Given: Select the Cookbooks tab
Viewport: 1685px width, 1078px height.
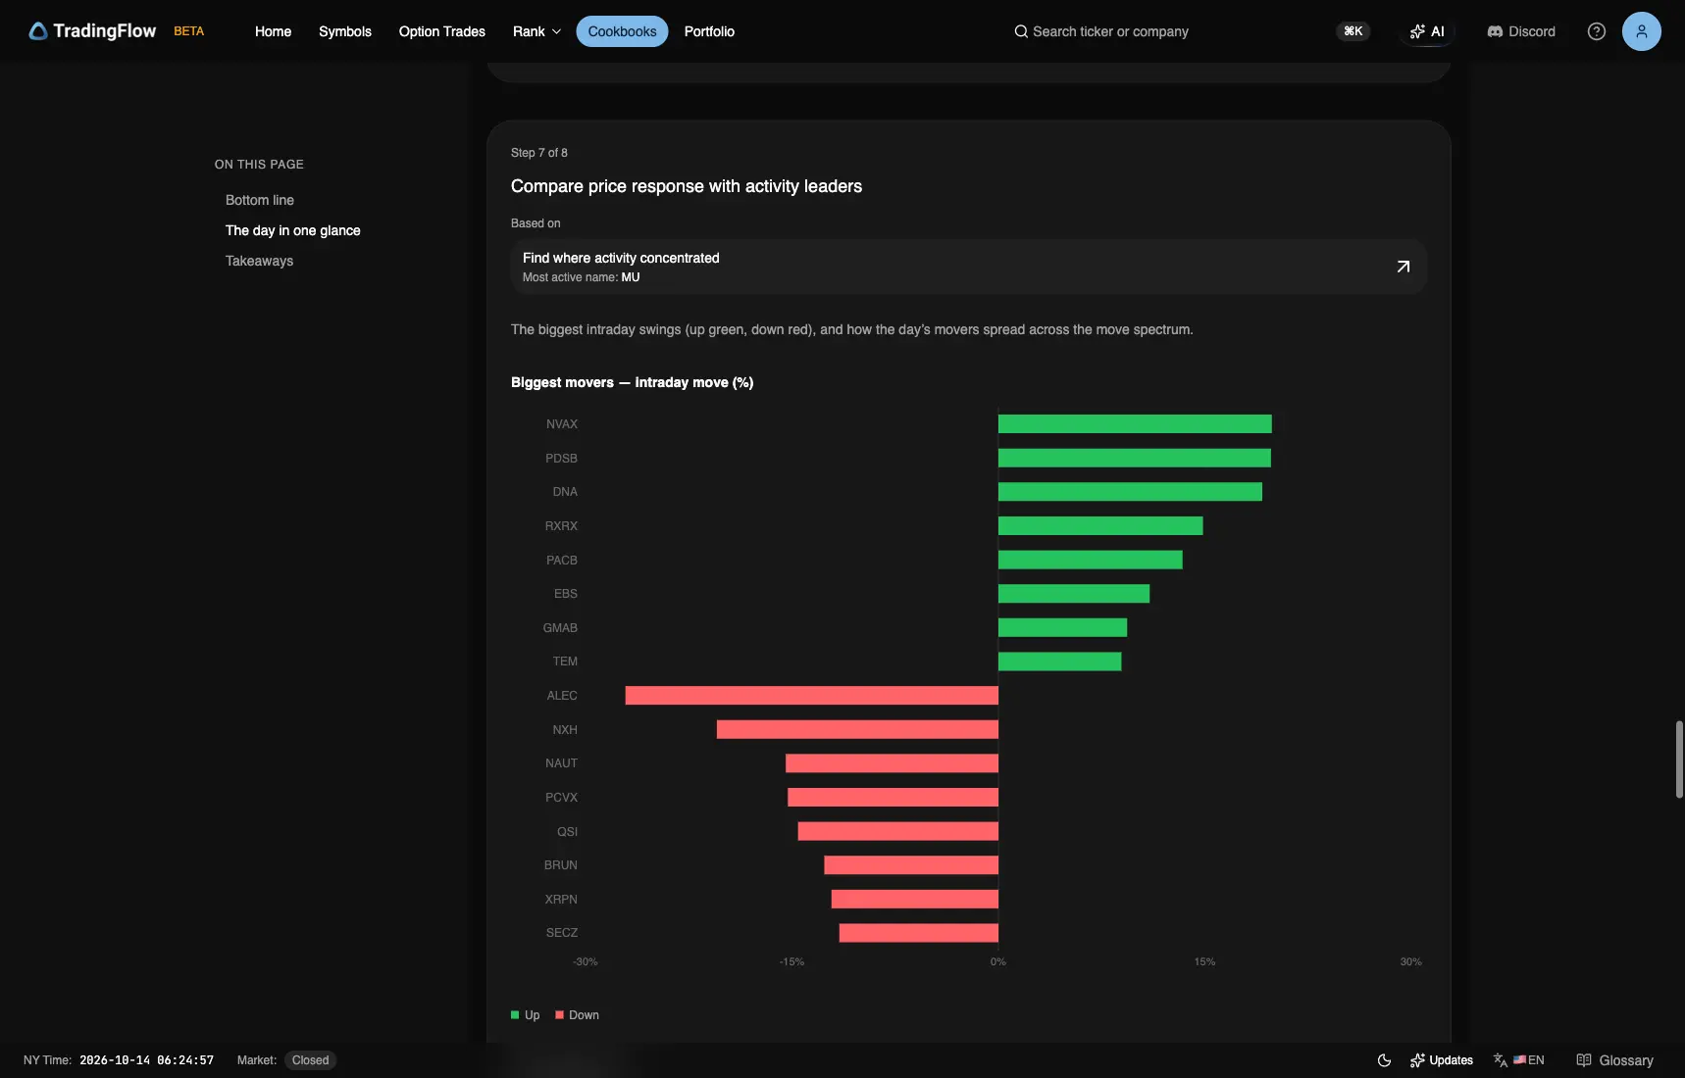Looking at the screenshot, I should click(x=622, y=31).
